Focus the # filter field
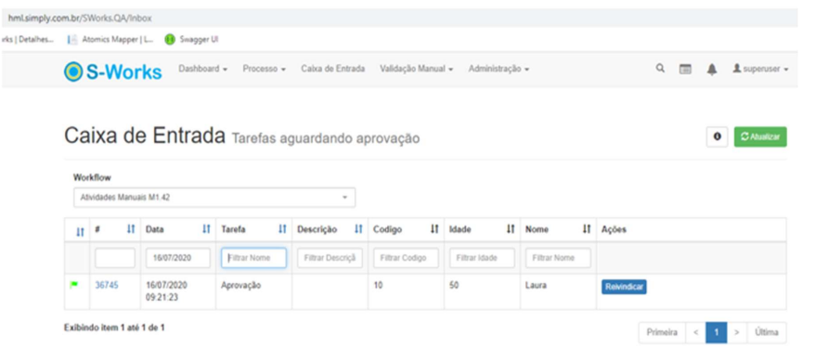The height and width of the screenshot is (361, 815). 115,258
